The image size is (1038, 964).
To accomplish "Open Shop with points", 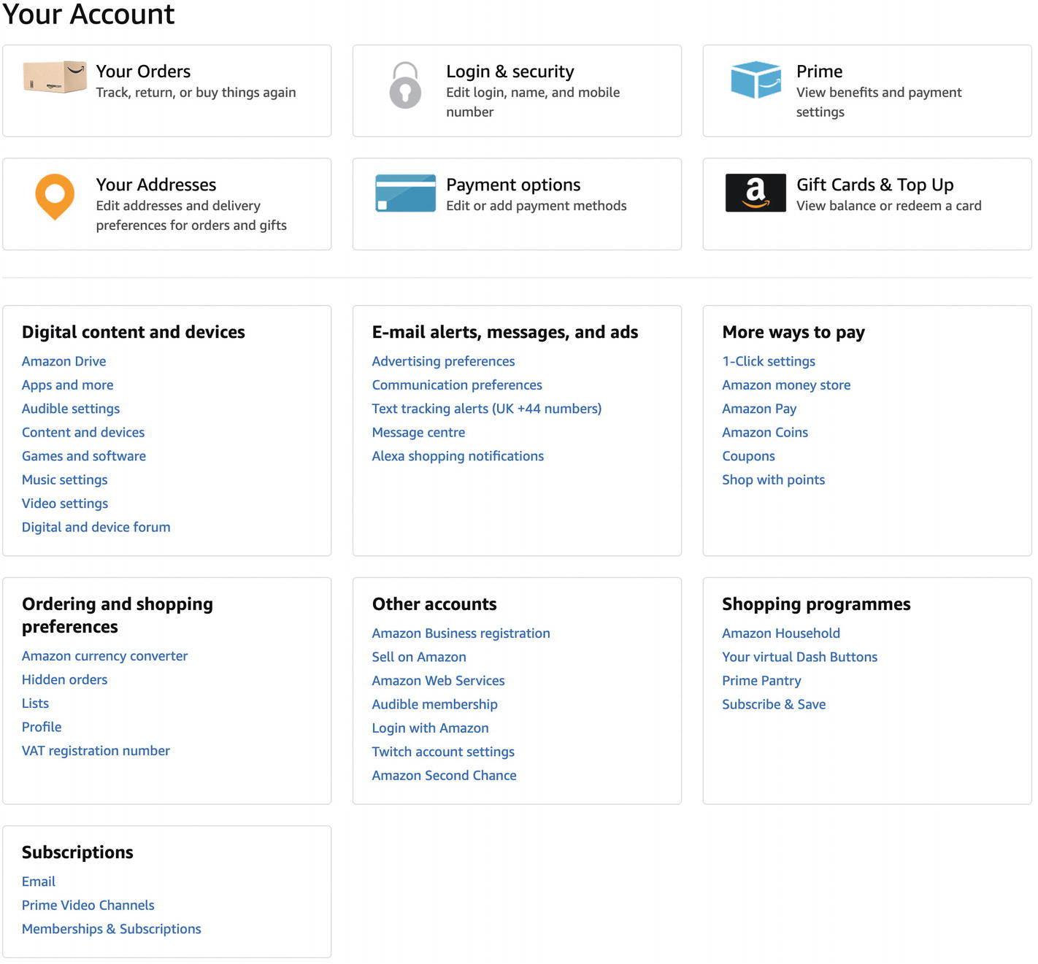I will [x=774, y=480].
